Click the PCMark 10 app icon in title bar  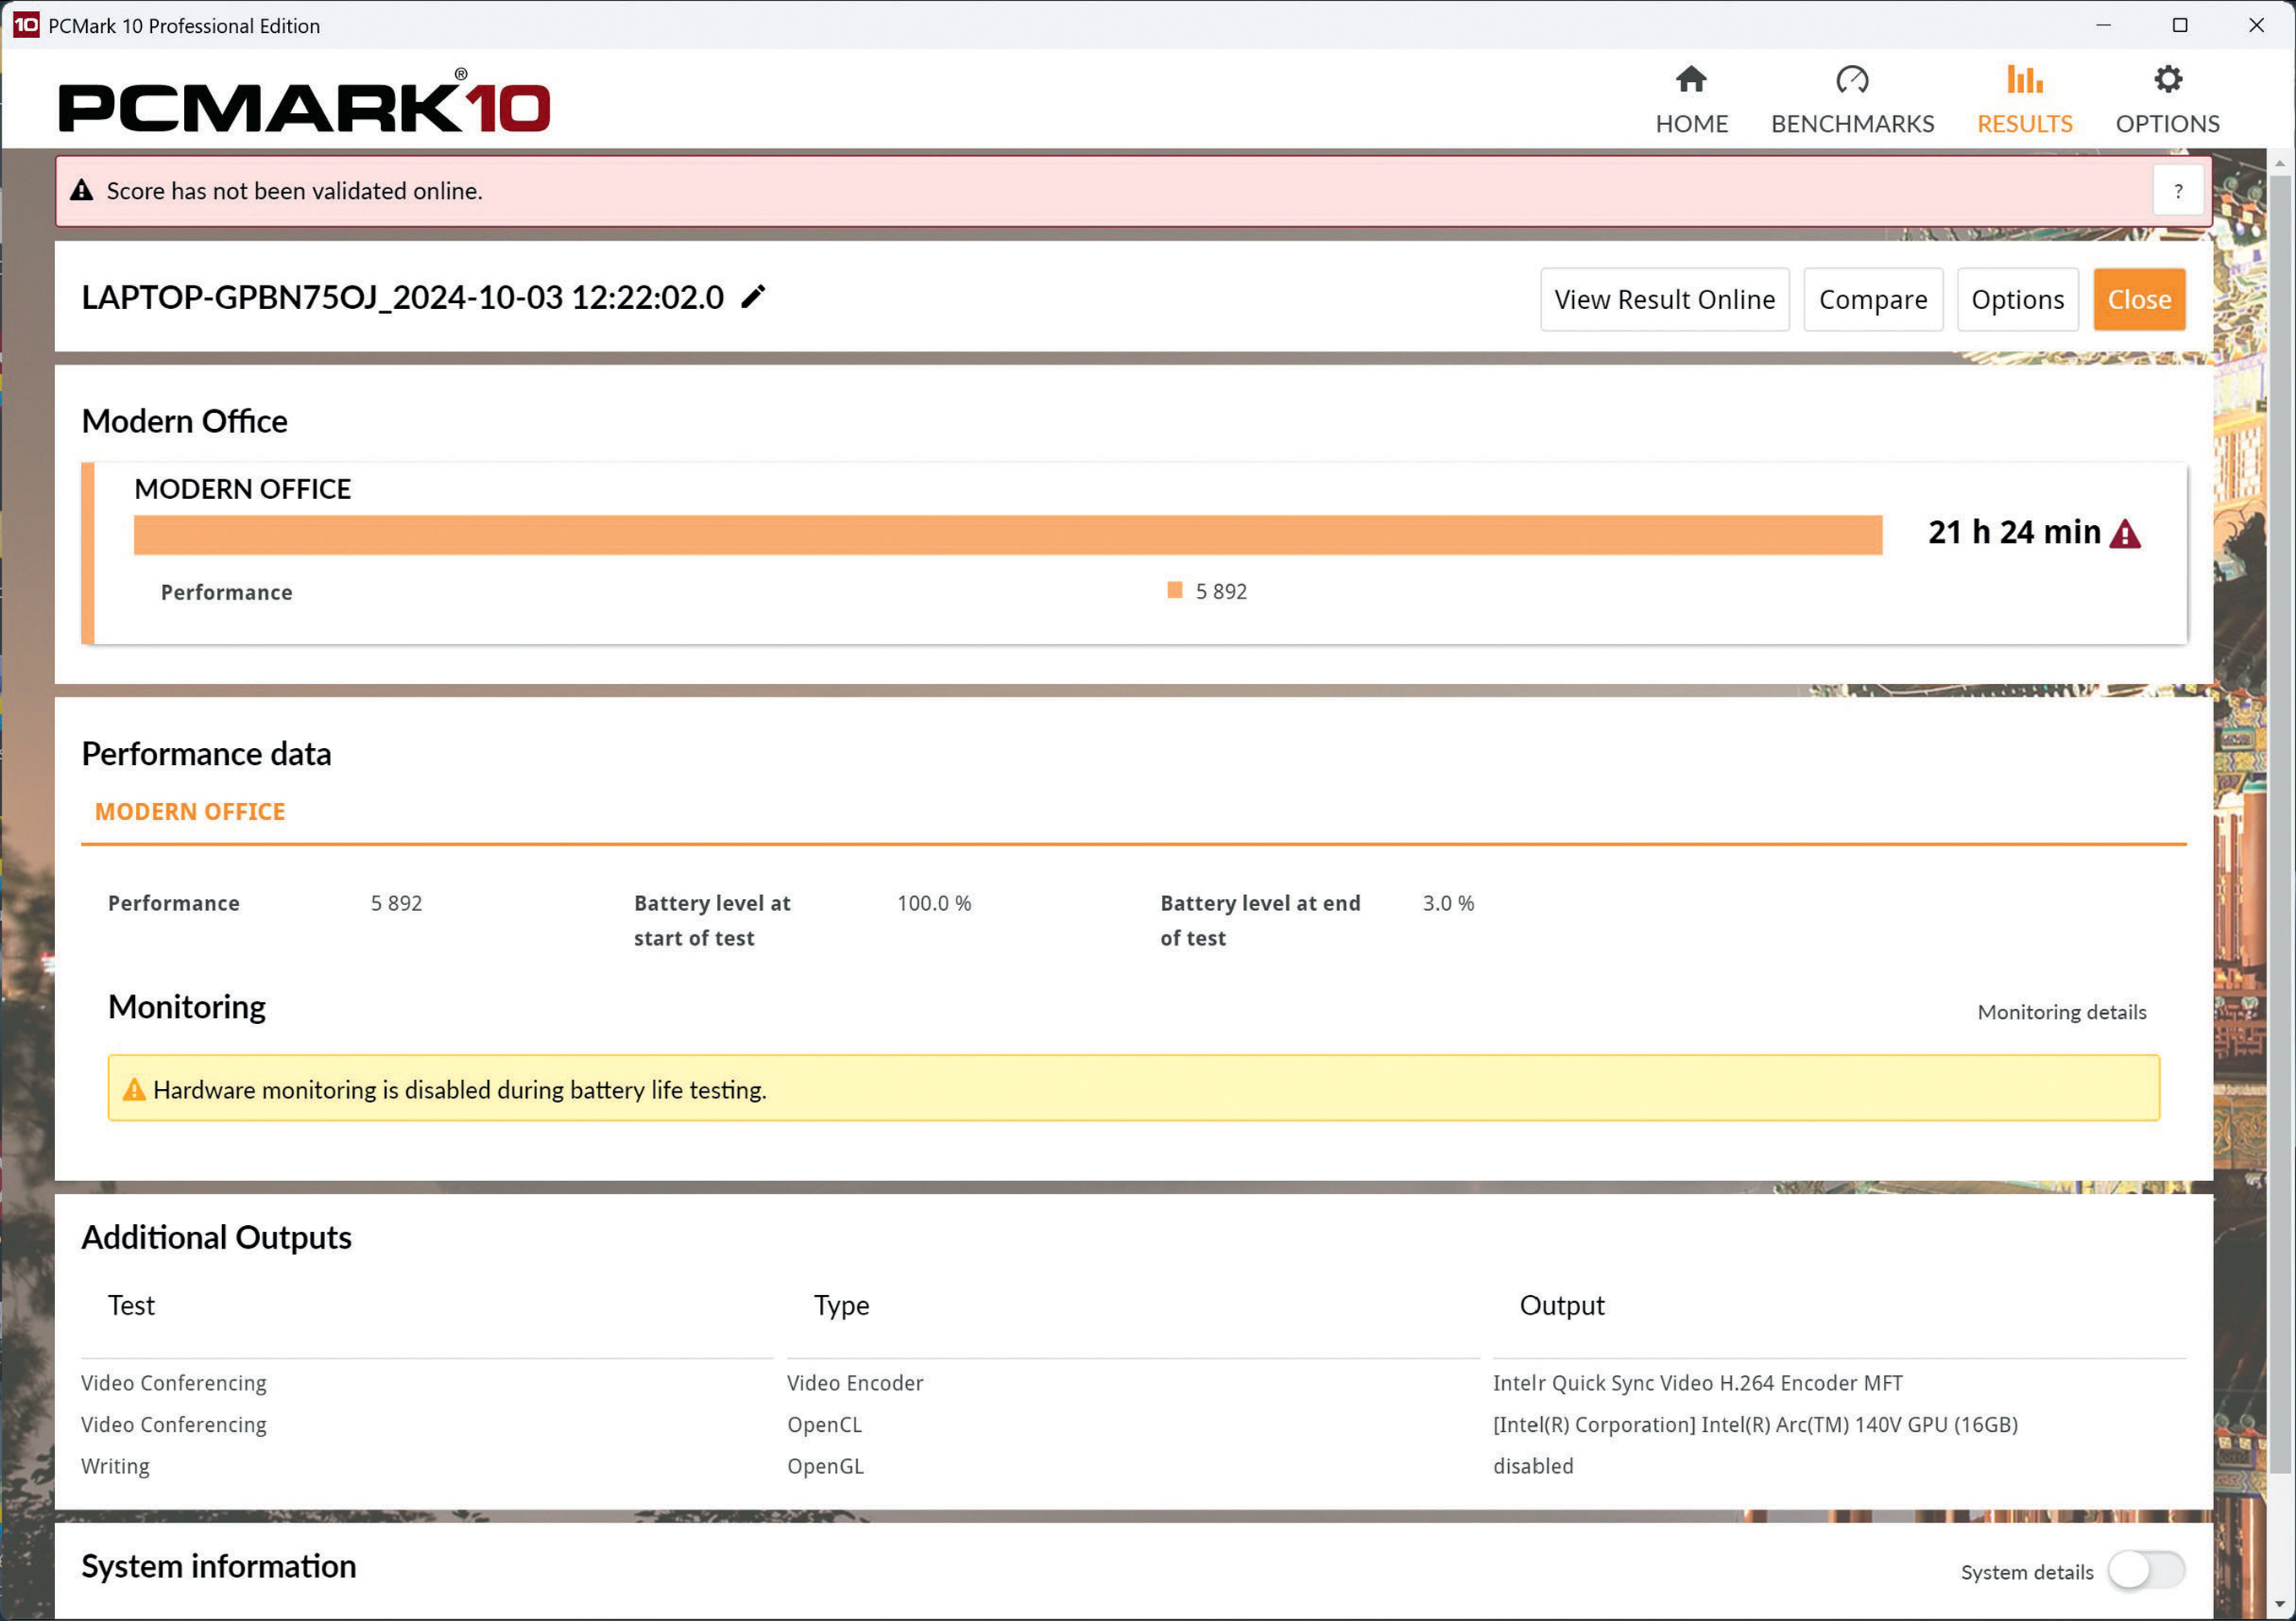point(26,25)
